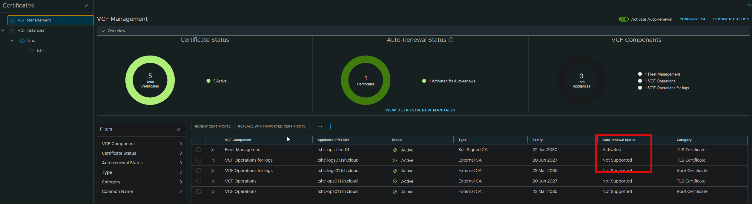Expand details for tshc-ops01 TLS Certificate row
The image size is (752, 204).
pyautogui.click(x=213, y=181)
